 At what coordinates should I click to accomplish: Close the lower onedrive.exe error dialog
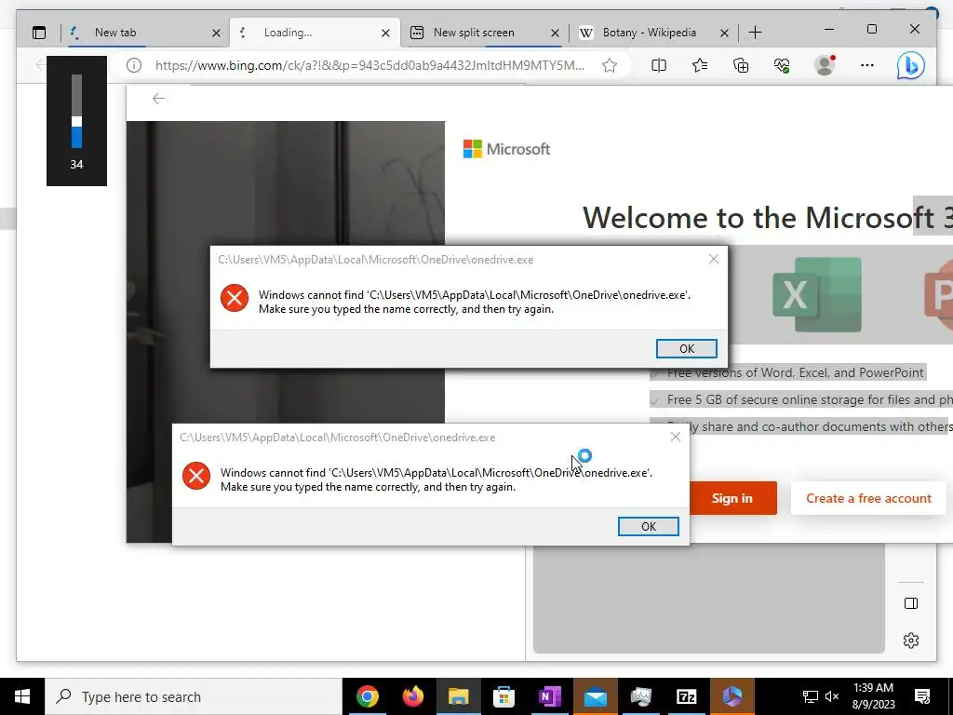[x=676, y=437]
